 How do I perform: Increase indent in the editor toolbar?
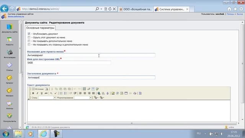(75, 93)
